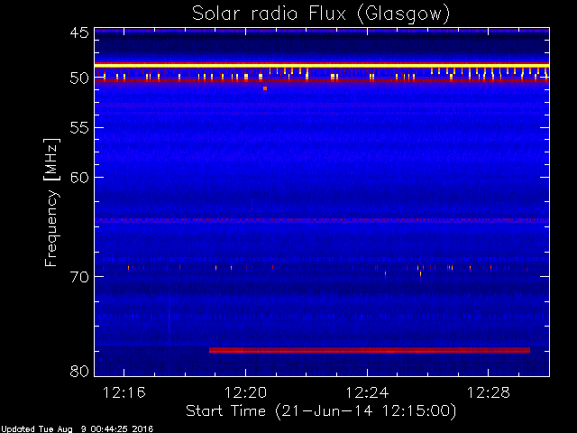Click the 80 frequency tick label
The height and width of the screenshot is (433, 577).
[79, 371]
